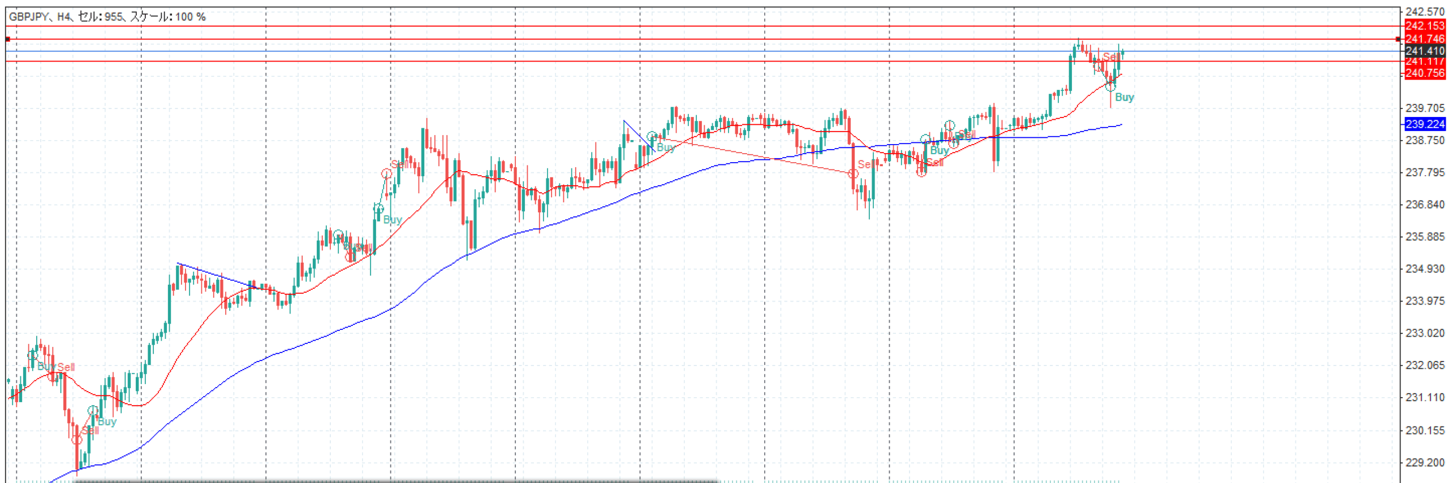This screenshot has width=1448, height=483.
Task: Select the short blue trendline above middle Buy marker
Action: click(638, 136)
